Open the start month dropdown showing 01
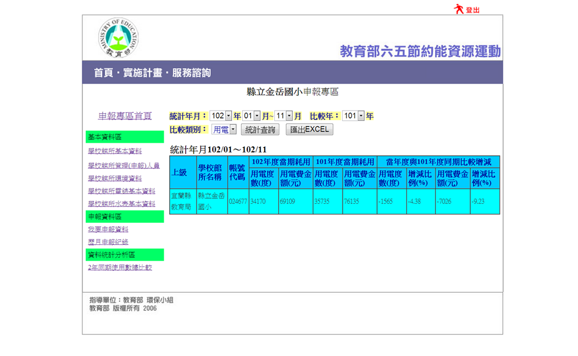 (251, 116)
